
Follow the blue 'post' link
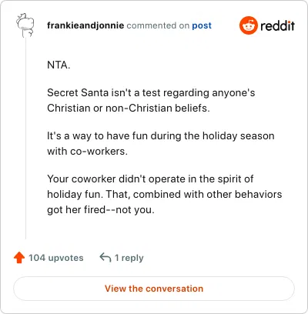202,25
